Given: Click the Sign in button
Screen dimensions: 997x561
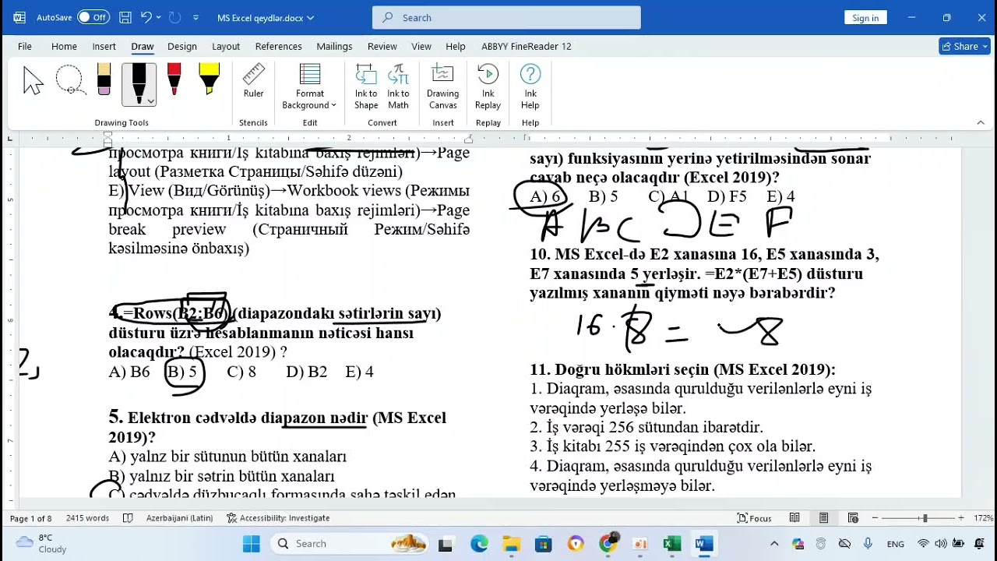Looking at the screenshot, I should (x=865, y=17).
